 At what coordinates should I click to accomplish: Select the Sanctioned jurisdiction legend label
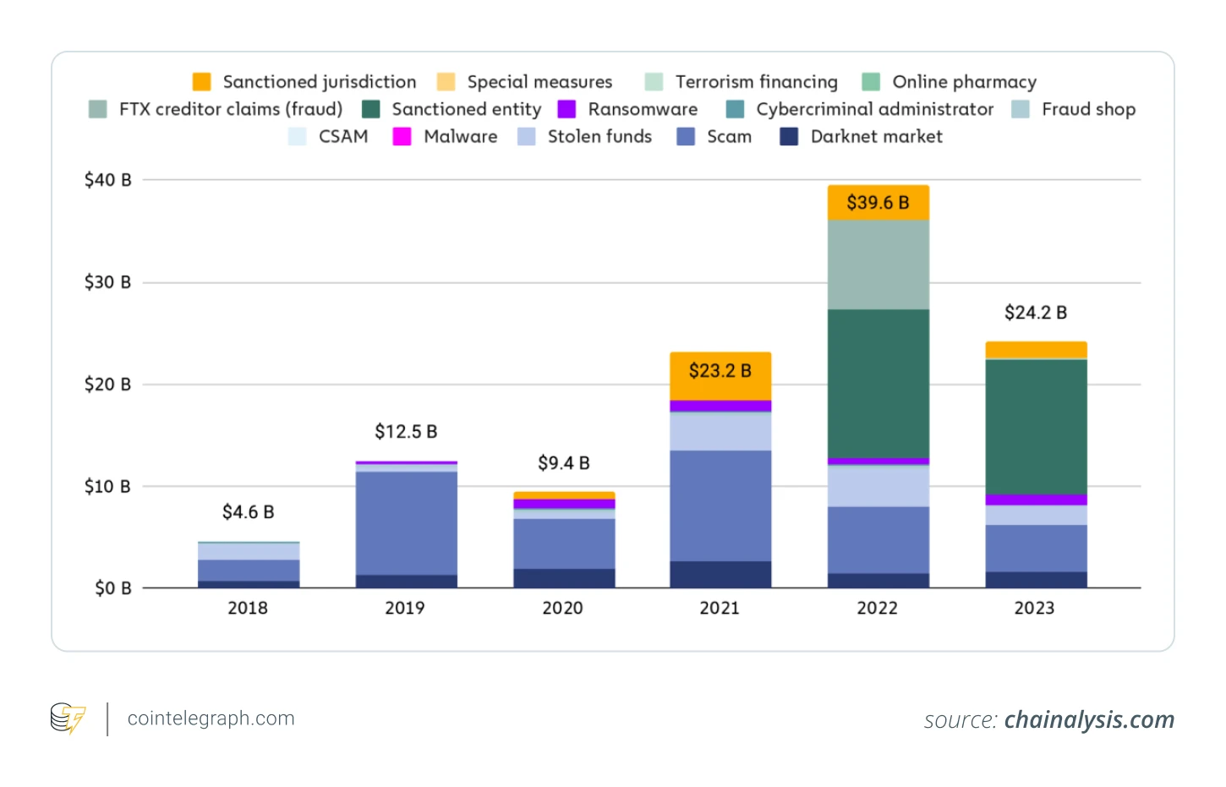tap(320, 82)
